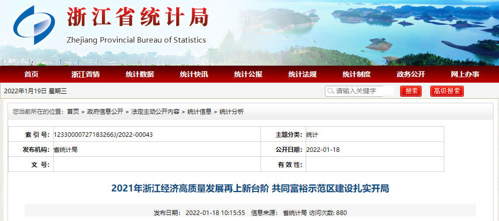Navigate to 统计法规 page
Image resolution: width=499 pixels, height=221 pixels.
(x=302, y=74)
